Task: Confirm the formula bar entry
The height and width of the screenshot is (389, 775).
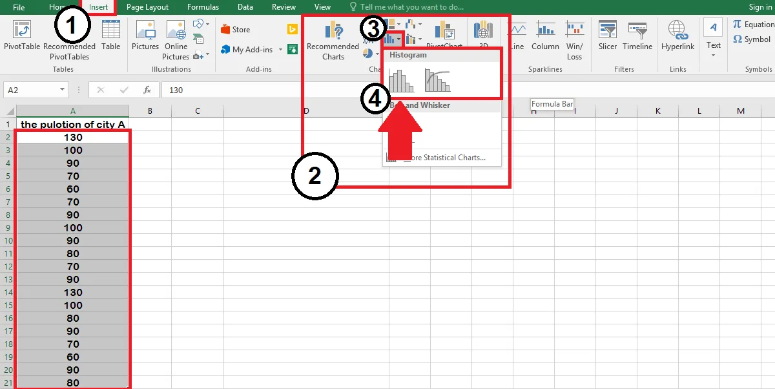Action: 123,90
